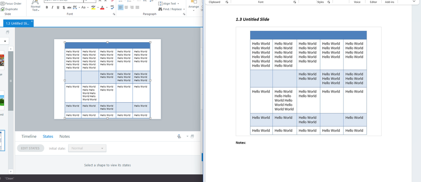The width and height of the screenshot is (421, 182).
Task: Click the Add-ins group label in Word
Action: pos(390,2)
